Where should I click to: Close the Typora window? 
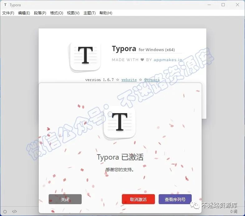point(237,5)
